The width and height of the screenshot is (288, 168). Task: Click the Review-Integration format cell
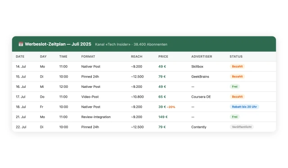[96, 117]
